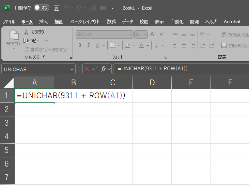The image size is (249, 185).
Task: Click Bottom Align icon
Action: 192,35
